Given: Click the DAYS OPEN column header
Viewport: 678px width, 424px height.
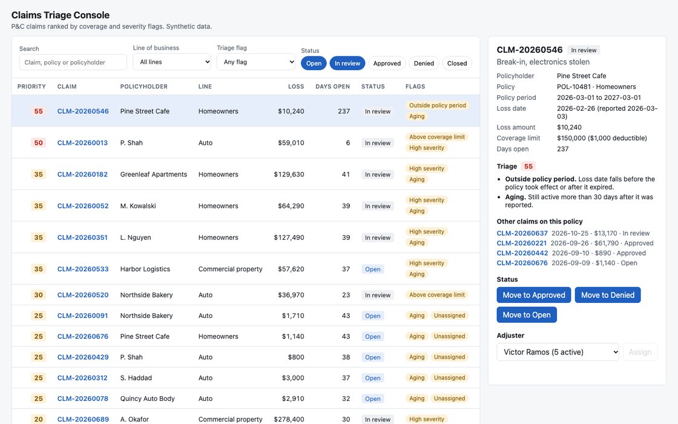Looking at the screenshot, I should (x=332, y=87).
